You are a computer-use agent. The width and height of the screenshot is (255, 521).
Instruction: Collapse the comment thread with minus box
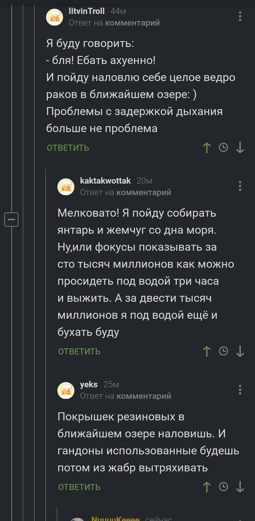click(11, 219)
